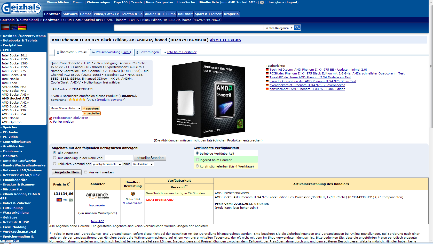This screenshot has height=244, width=433.
Task: Select 'lagernd beim Händler' radio button
Action: point(197,160)
